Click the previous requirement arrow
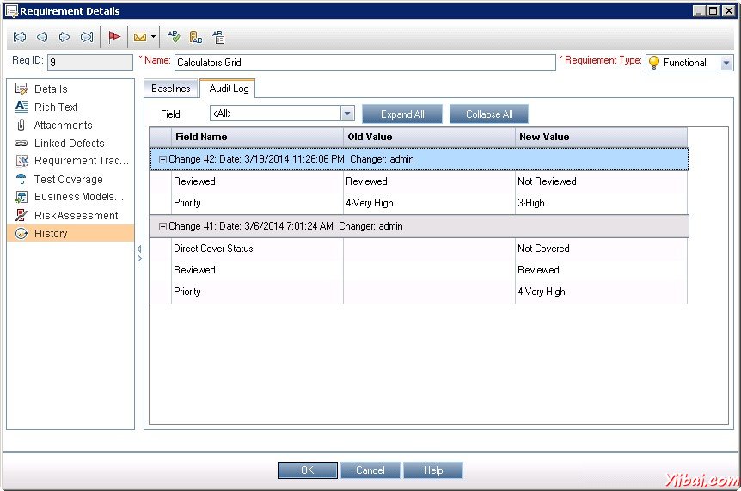Screen dimensions: 741x491 (x=41, y=37)
